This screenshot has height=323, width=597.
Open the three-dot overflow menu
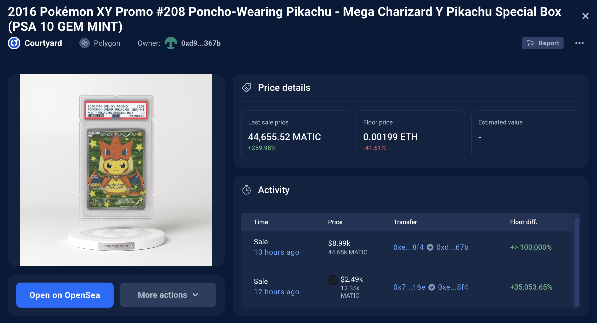coord(580,43)
